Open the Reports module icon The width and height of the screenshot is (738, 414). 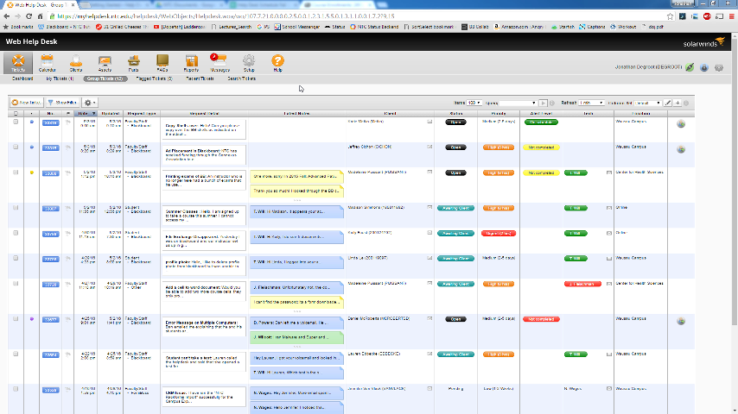click(191, 62)
